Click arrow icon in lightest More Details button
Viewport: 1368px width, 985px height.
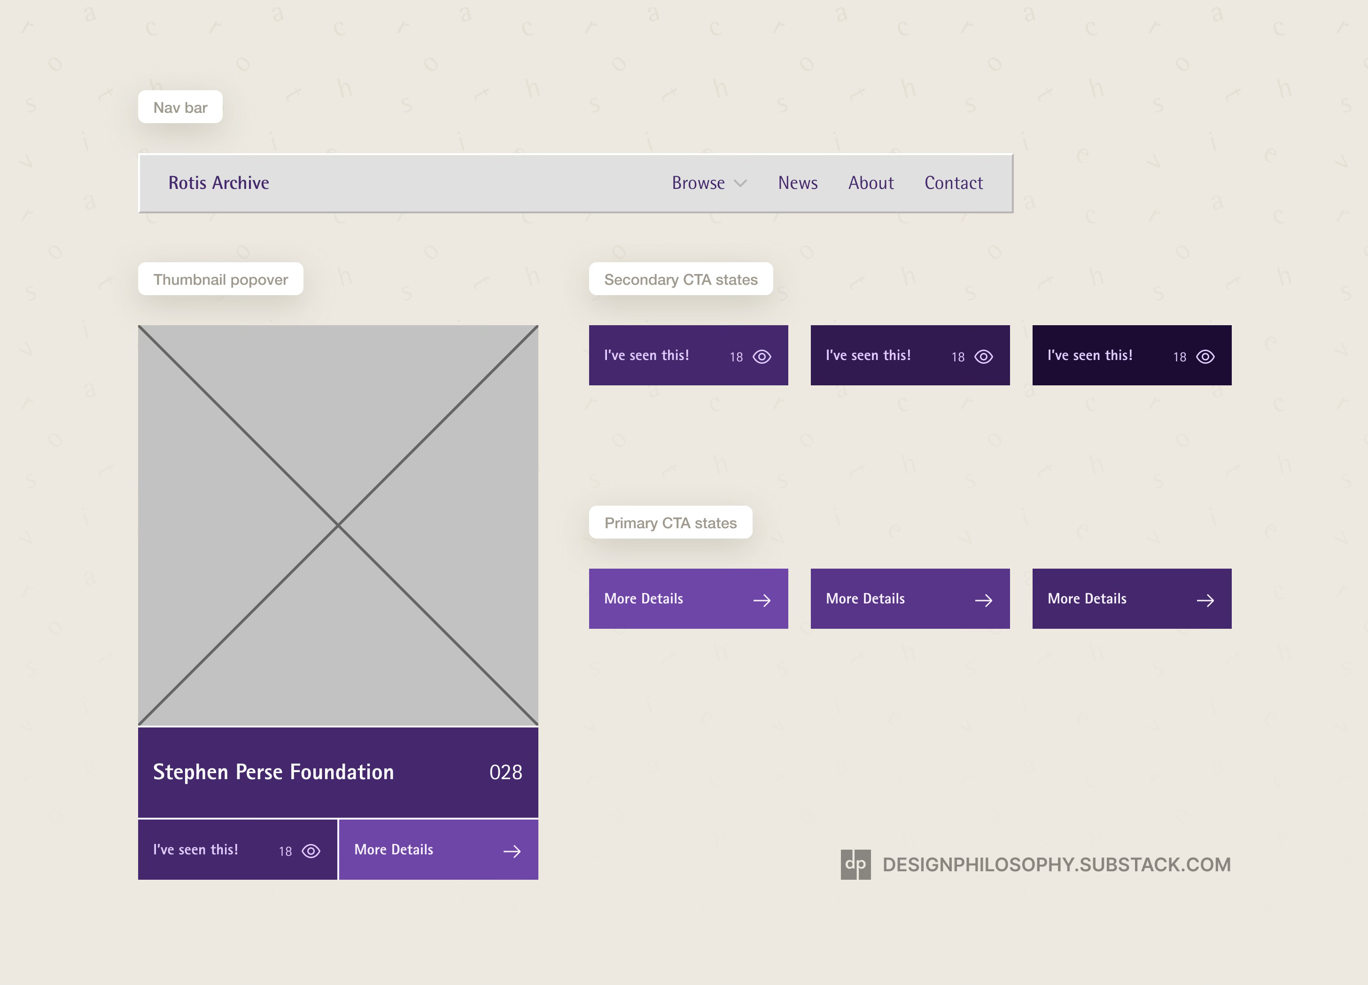(x=762, y=600)
